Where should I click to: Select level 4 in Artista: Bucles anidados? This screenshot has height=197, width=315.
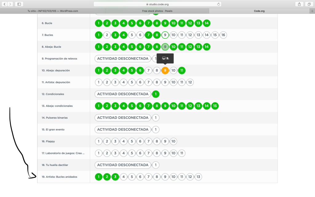[123, 177]
